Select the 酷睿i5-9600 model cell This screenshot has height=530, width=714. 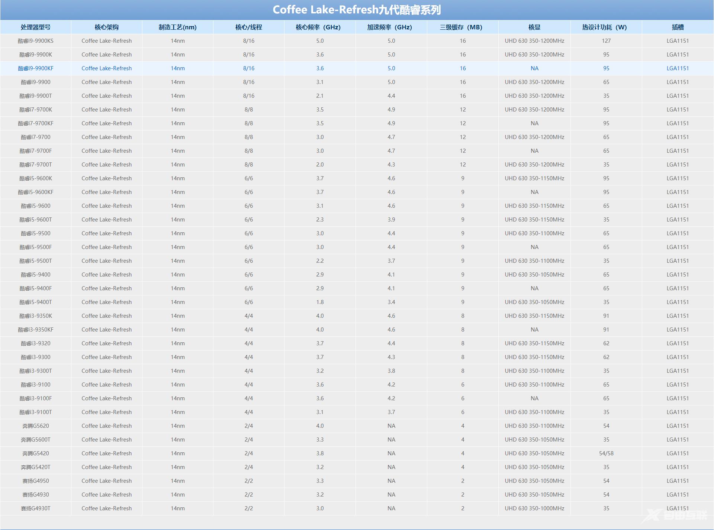coord(36,206)
